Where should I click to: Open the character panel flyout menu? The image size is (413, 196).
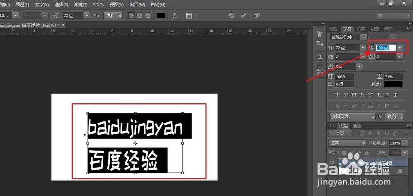tap(409, 29)
